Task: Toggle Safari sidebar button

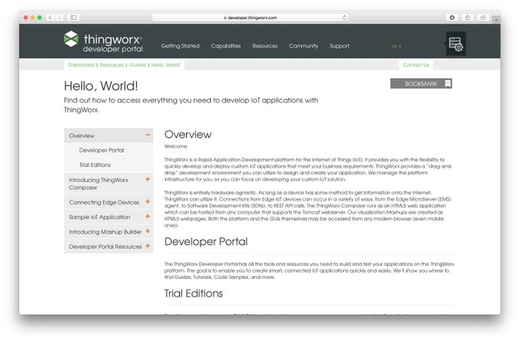Action: point(73,18)
